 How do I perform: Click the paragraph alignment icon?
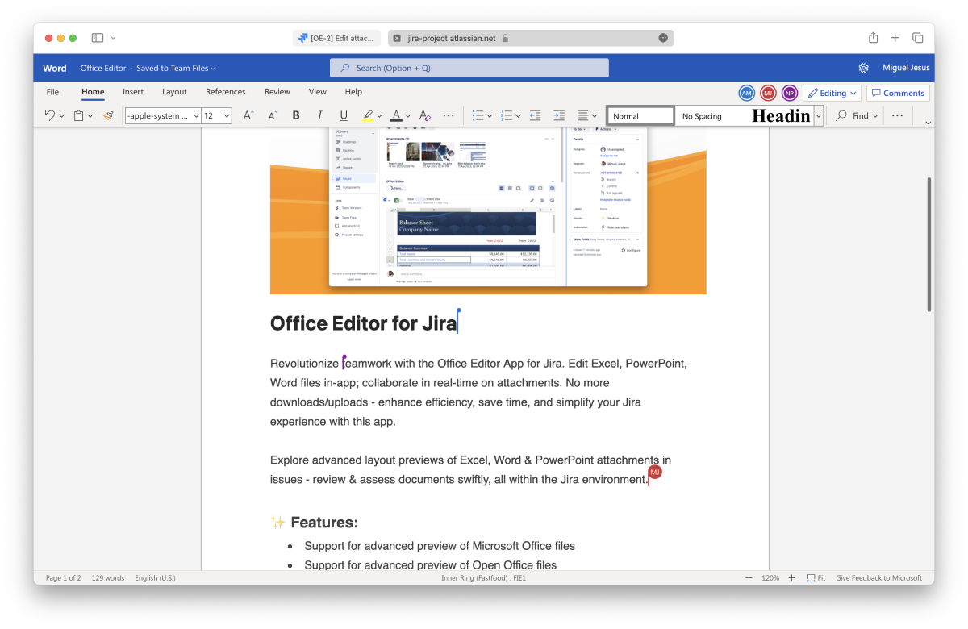point(582,116)
